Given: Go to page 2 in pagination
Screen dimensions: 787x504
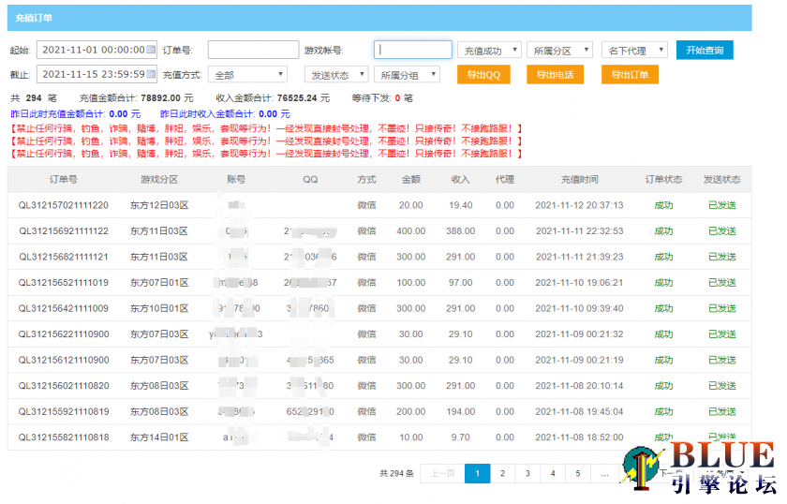Looking at the screenshot, I should coord(503,474).
